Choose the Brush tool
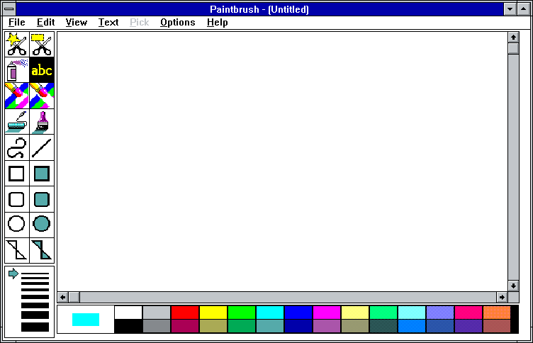This screenshot has height=343, width=533. tap(42, 122)
